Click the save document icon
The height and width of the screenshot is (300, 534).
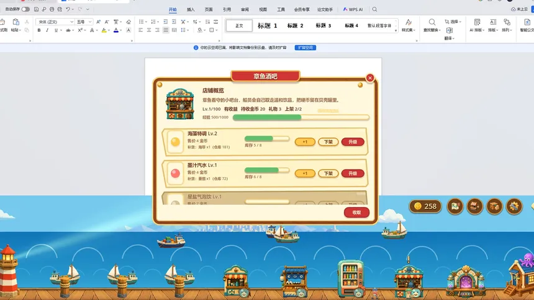(36, 9)
